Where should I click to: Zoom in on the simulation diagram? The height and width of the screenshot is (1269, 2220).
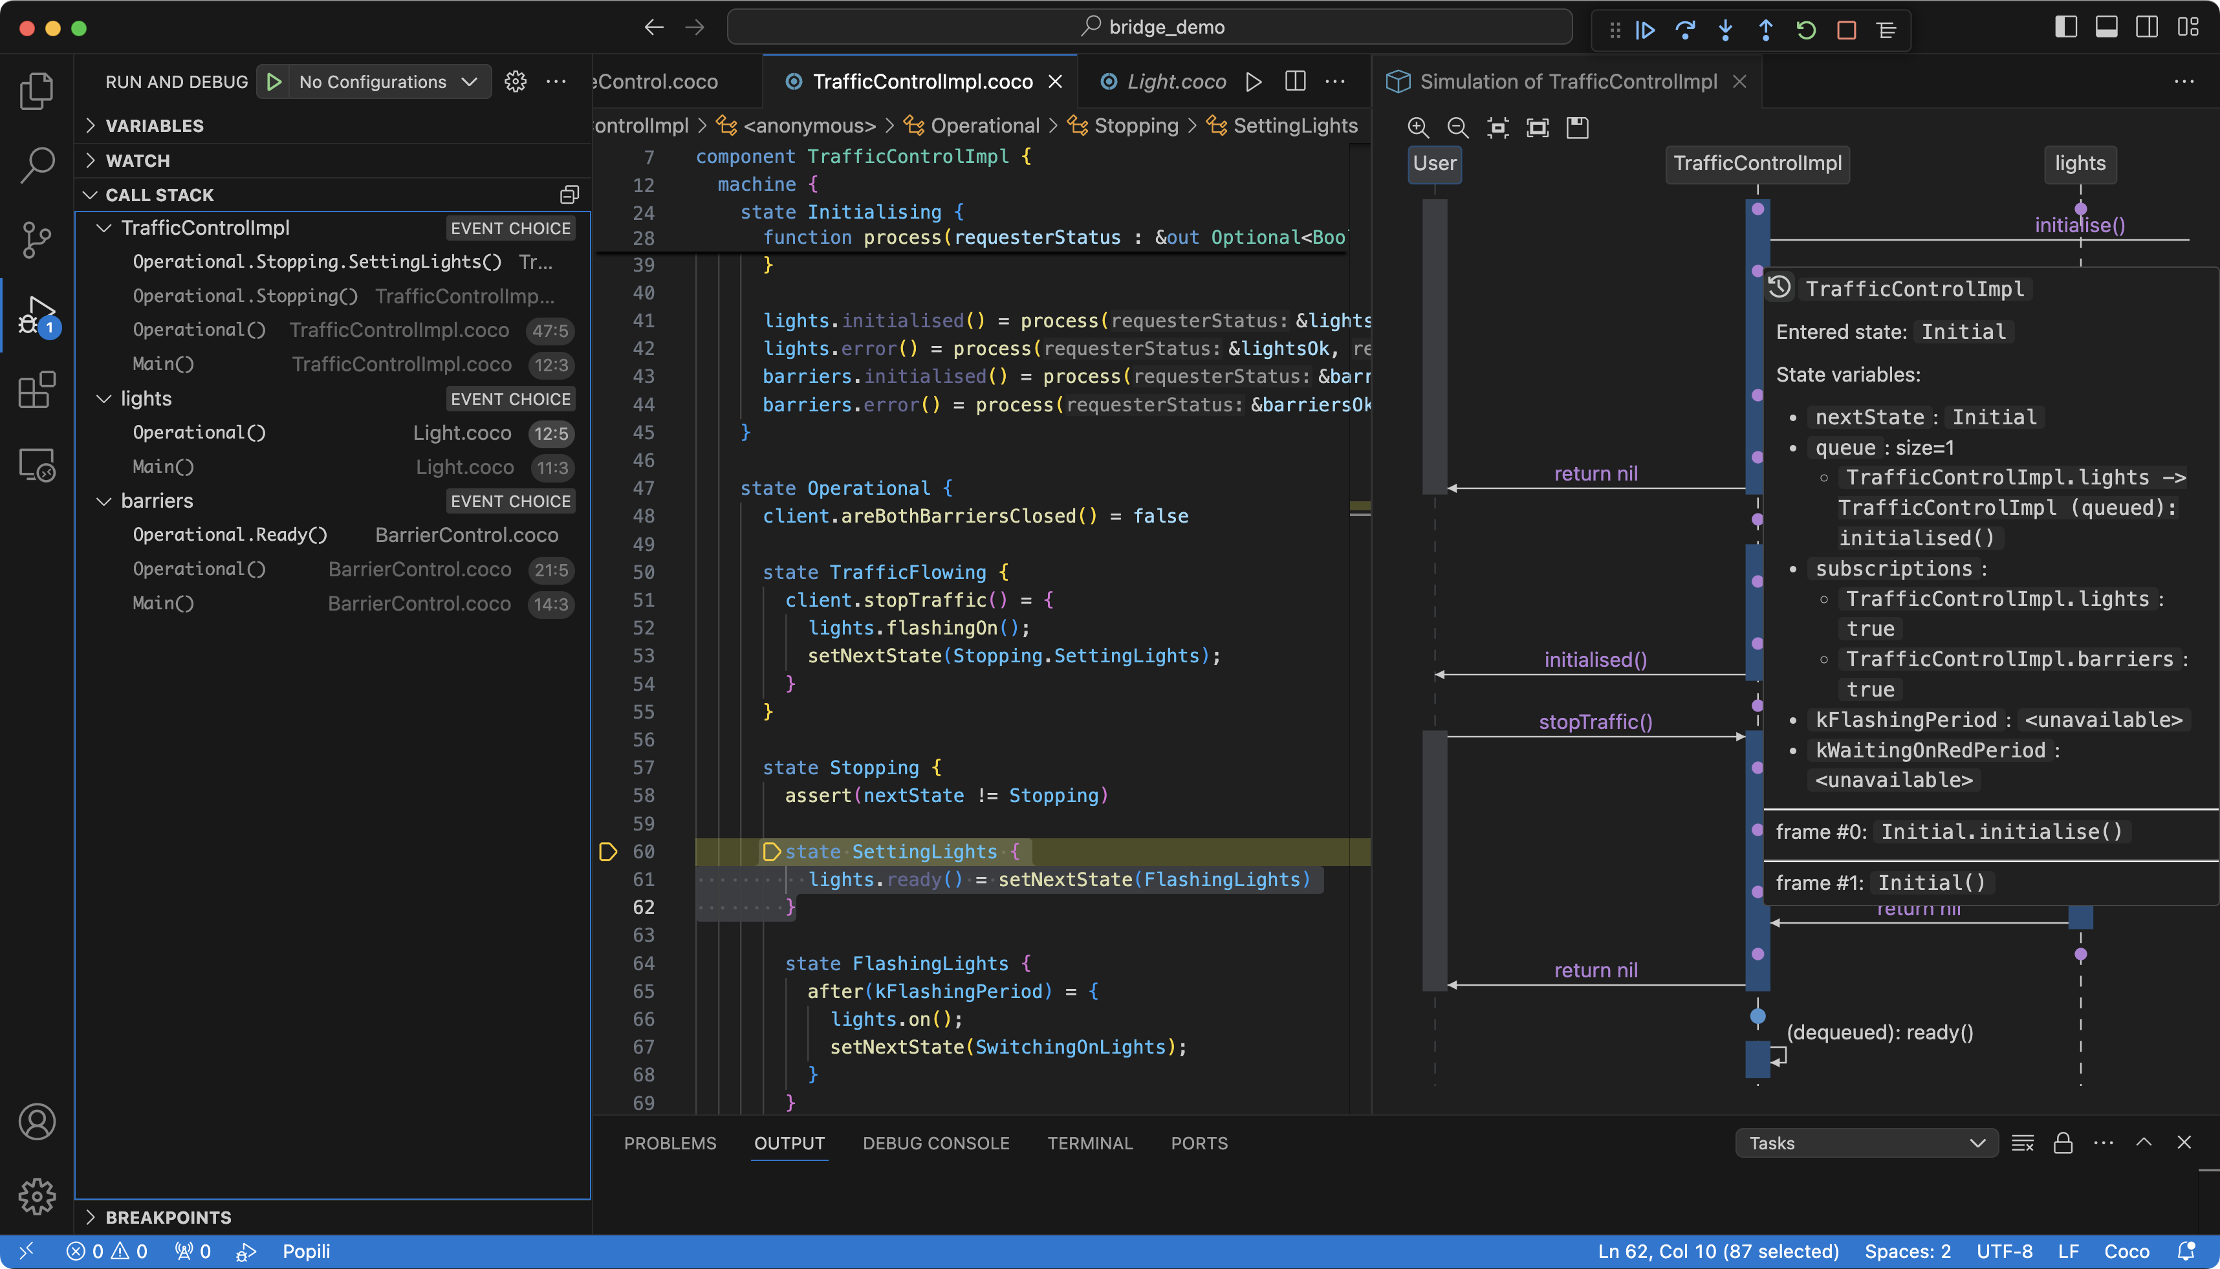[x=1418, y=128]
